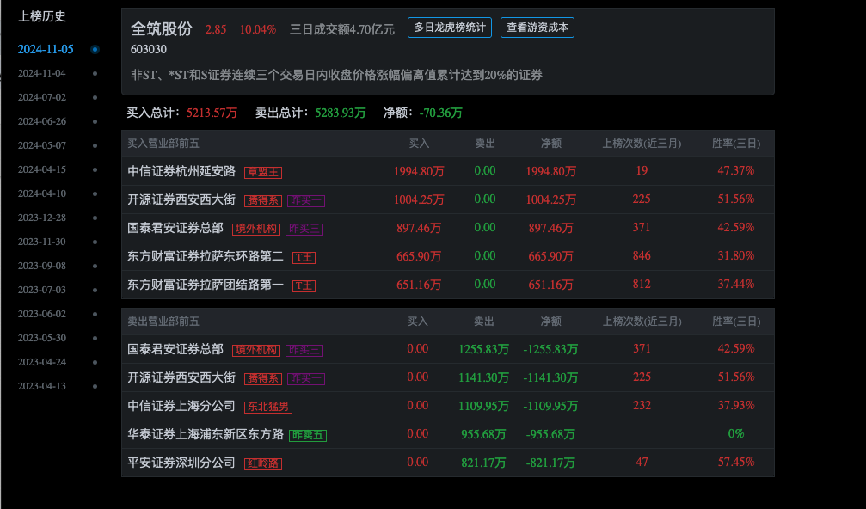866x509 pixels.
Task: Open the 红岭路 tag on 平安证券深圳分公司
Action: (262, 463)
